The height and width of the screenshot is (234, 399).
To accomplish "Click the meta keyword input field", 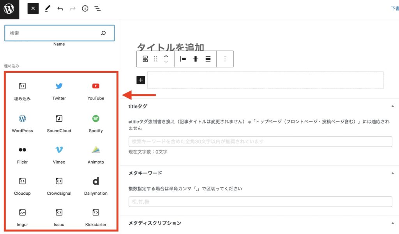I will click(260, 202).
